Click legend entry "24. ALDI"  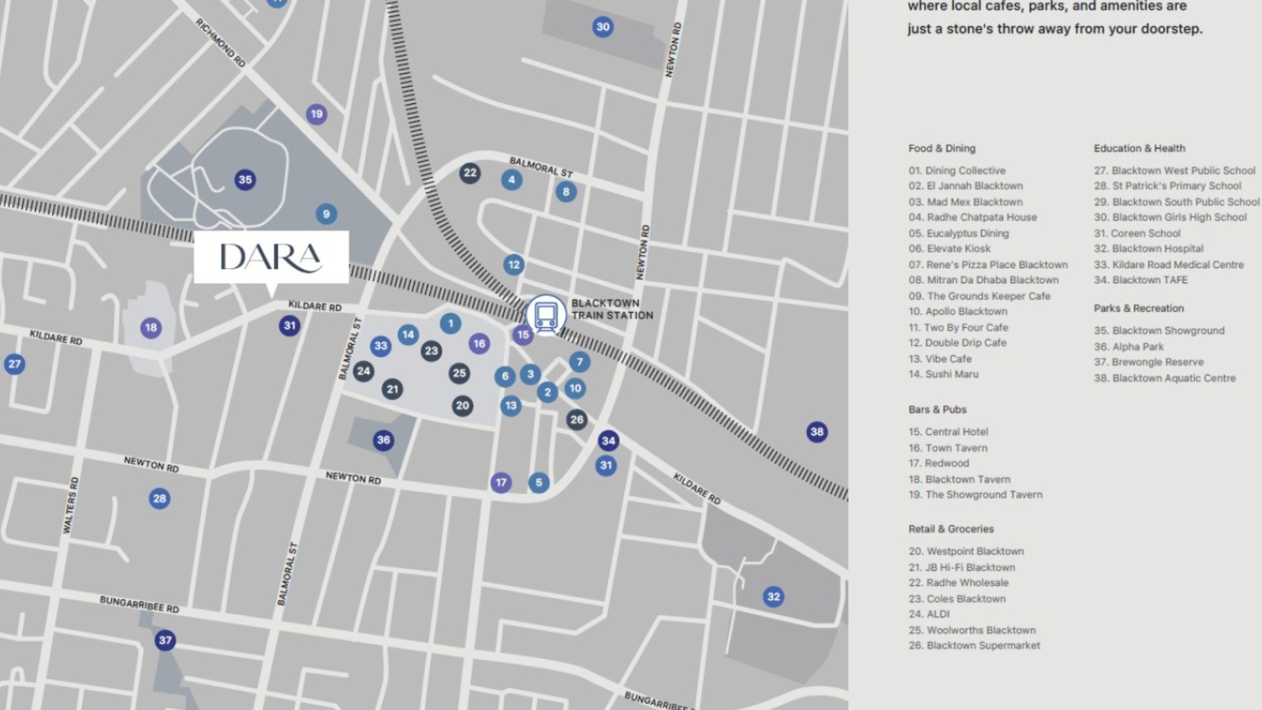point(929,614)
